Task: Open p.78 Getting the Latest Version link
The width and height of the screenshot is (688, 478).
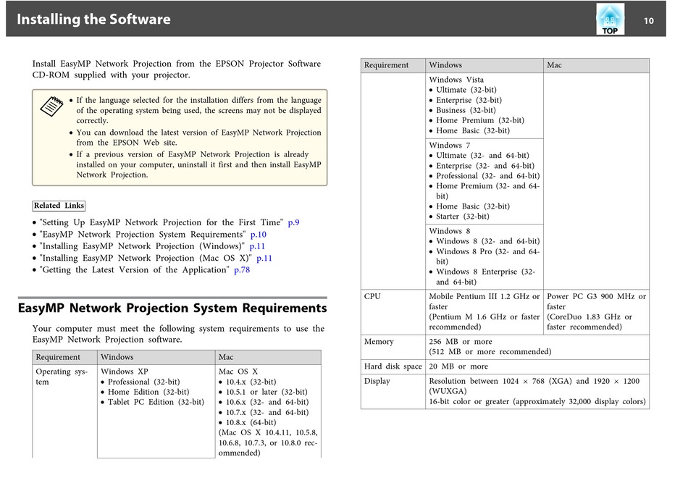Action: point(242,270)
